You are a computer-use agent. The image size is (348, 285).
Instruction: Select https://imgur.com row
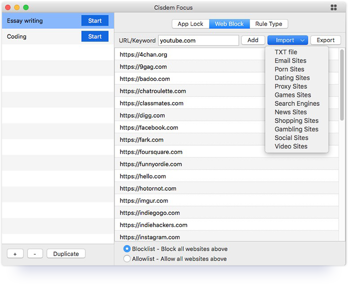227,201
